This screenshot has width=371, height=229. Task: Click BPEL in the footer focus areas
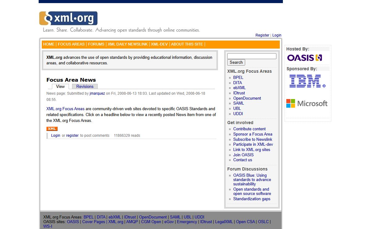pyautogui.click(x=88, y=217)
